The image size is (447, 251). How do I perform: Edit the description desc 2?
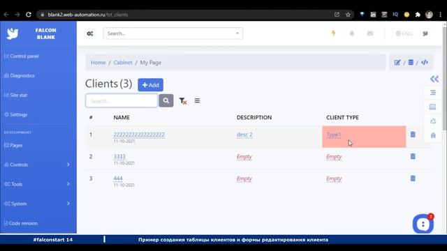[244, 135]
